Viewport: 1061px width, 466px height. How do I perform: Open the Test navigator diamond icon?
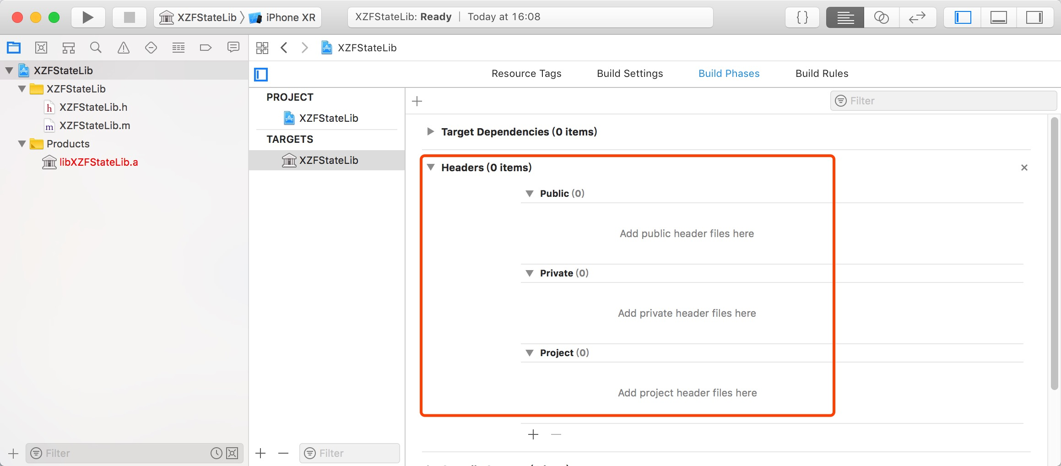pyautogui.click(x=151, y=48)
